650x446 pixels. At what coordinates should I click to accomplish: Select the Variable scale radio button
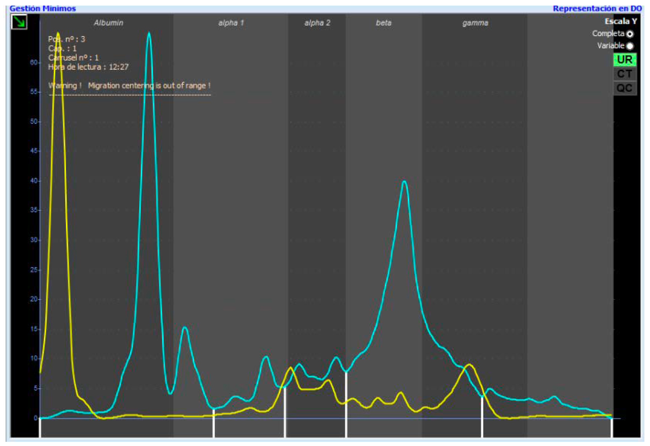point(630,46)
